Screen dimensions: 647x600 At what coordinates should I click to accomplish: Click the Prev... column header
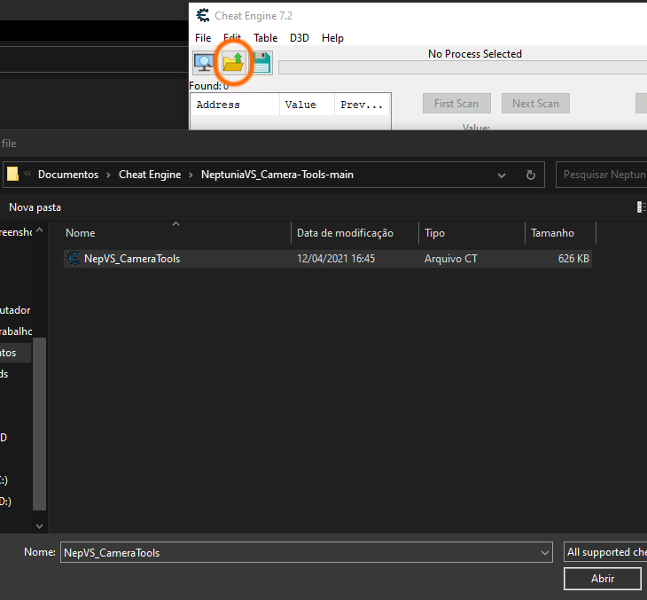point(362,105)
